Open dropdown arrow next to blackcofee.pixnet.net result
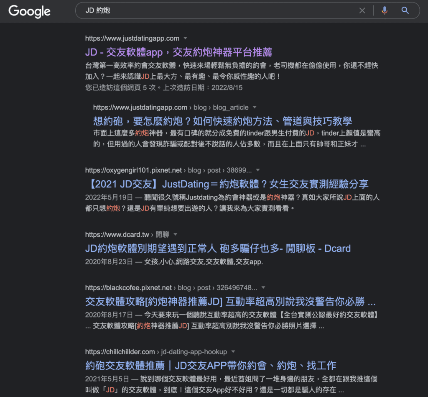The height and width of the screenshot is (397, 428). (264, 288)
